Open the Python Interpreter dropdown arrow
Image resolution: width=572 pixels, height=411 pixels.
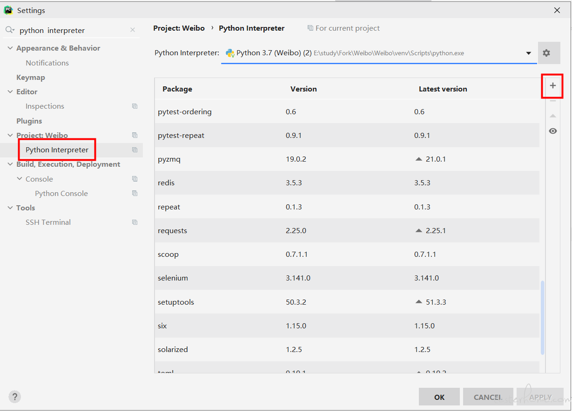pyautogui.click(x=529, y=53)
